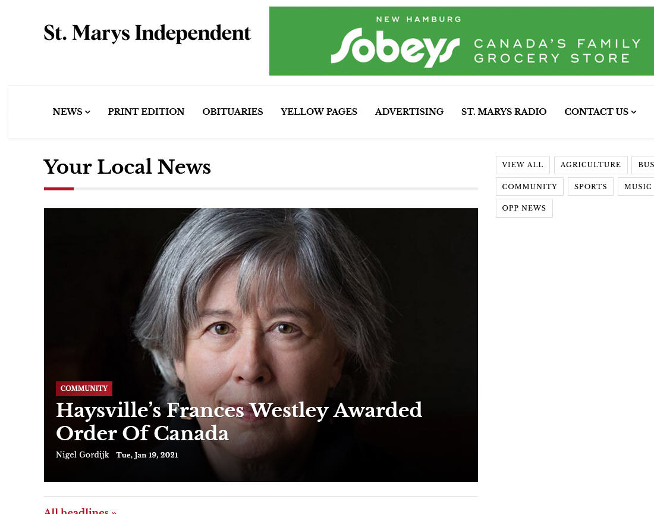Open the Frances Westley Order Of Canada headline

click(x=239, y=421)
